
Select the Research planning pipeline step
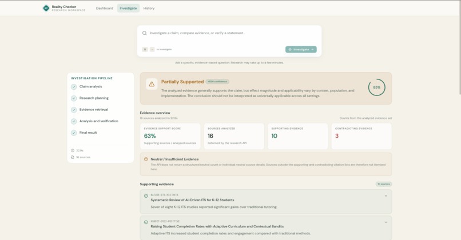pos(94,98)
